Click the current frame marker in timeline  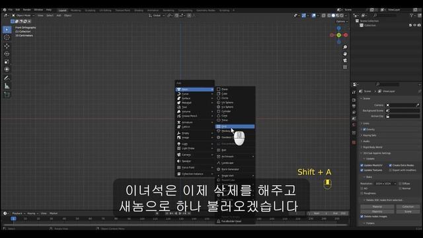[x=13, y=219]
